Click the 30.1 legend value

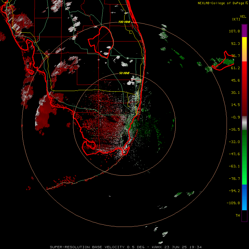pyautogui.click(x=235, y=93)
